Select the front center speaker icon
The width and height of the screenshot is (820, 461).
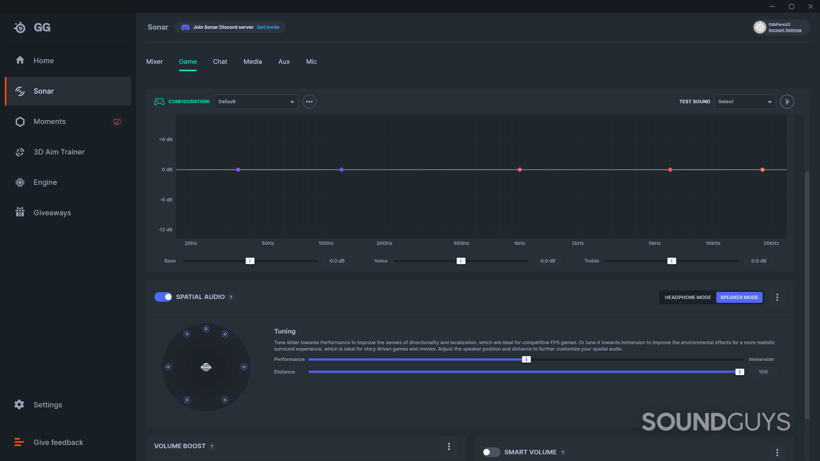pyautogui.click(x=206, y=329)
